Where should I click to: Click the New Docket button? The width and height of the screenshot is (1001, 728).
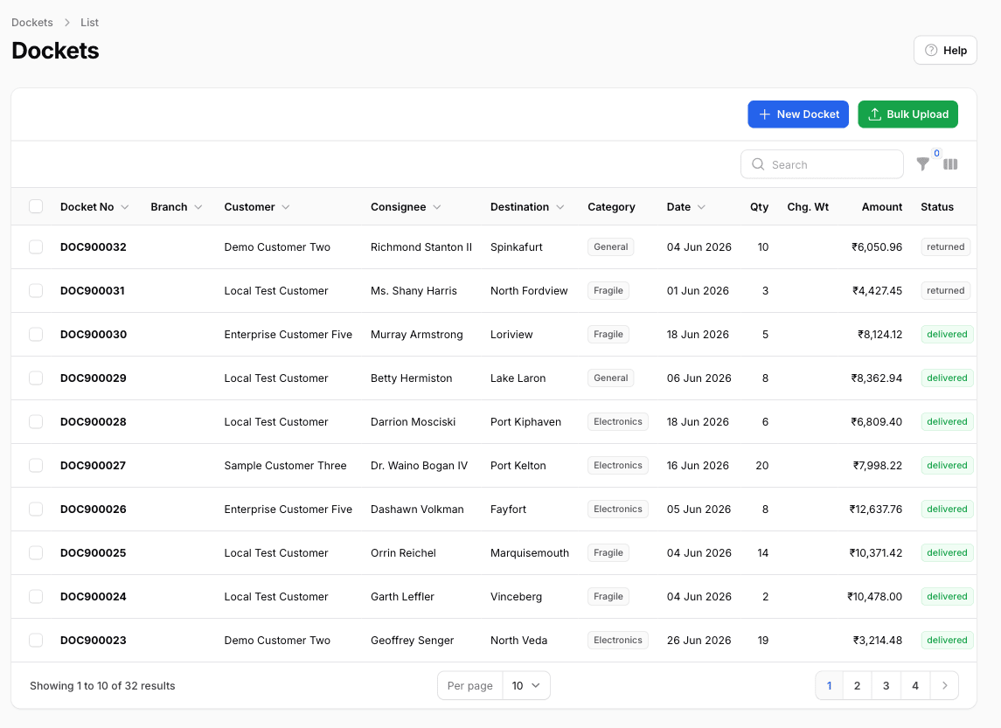click(798, 114)
